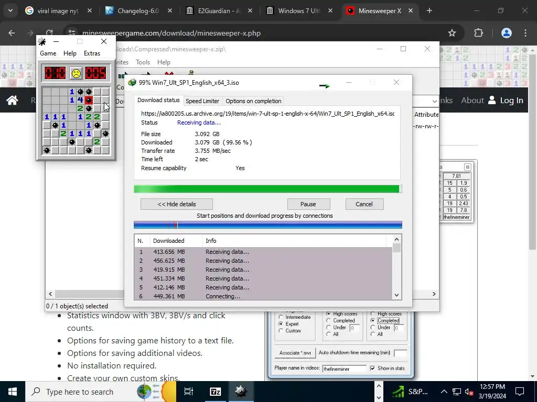Click the taskbar toolbar up arrow
This screenshot has width=537, height=402.
[x=379, y=386]
